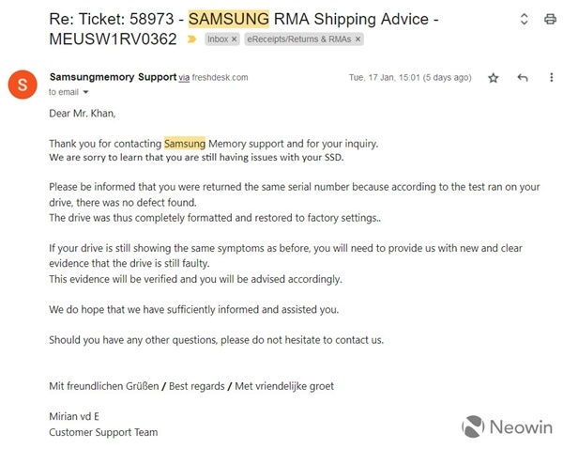Open the eReceipts/Returns & RMAs label

pos(298,39)
